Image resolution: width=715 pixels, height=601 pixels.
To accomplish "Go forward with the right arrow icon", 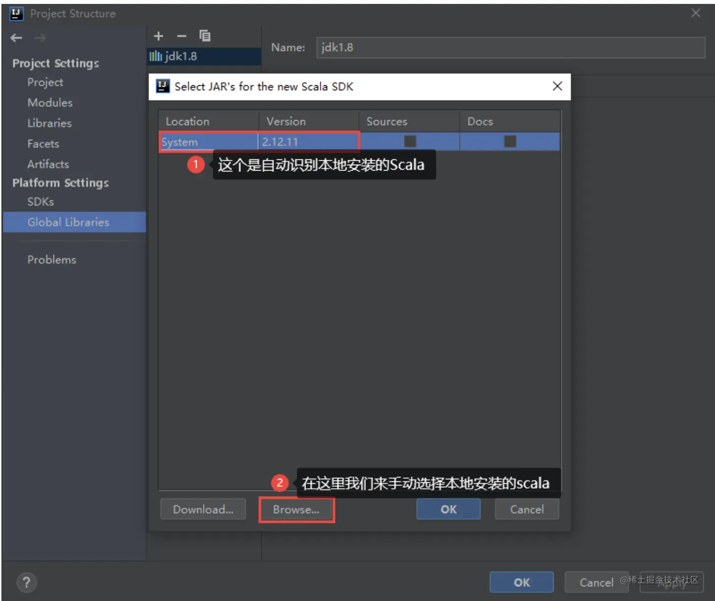I will point(40,38).
